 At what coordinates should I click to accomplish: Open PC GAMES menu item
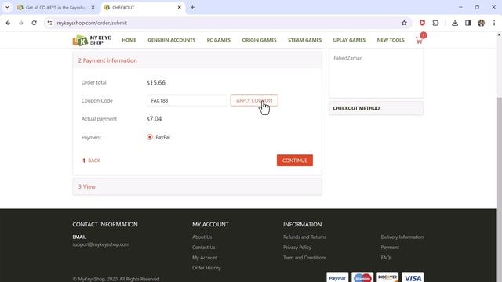(x=219, y=40)
